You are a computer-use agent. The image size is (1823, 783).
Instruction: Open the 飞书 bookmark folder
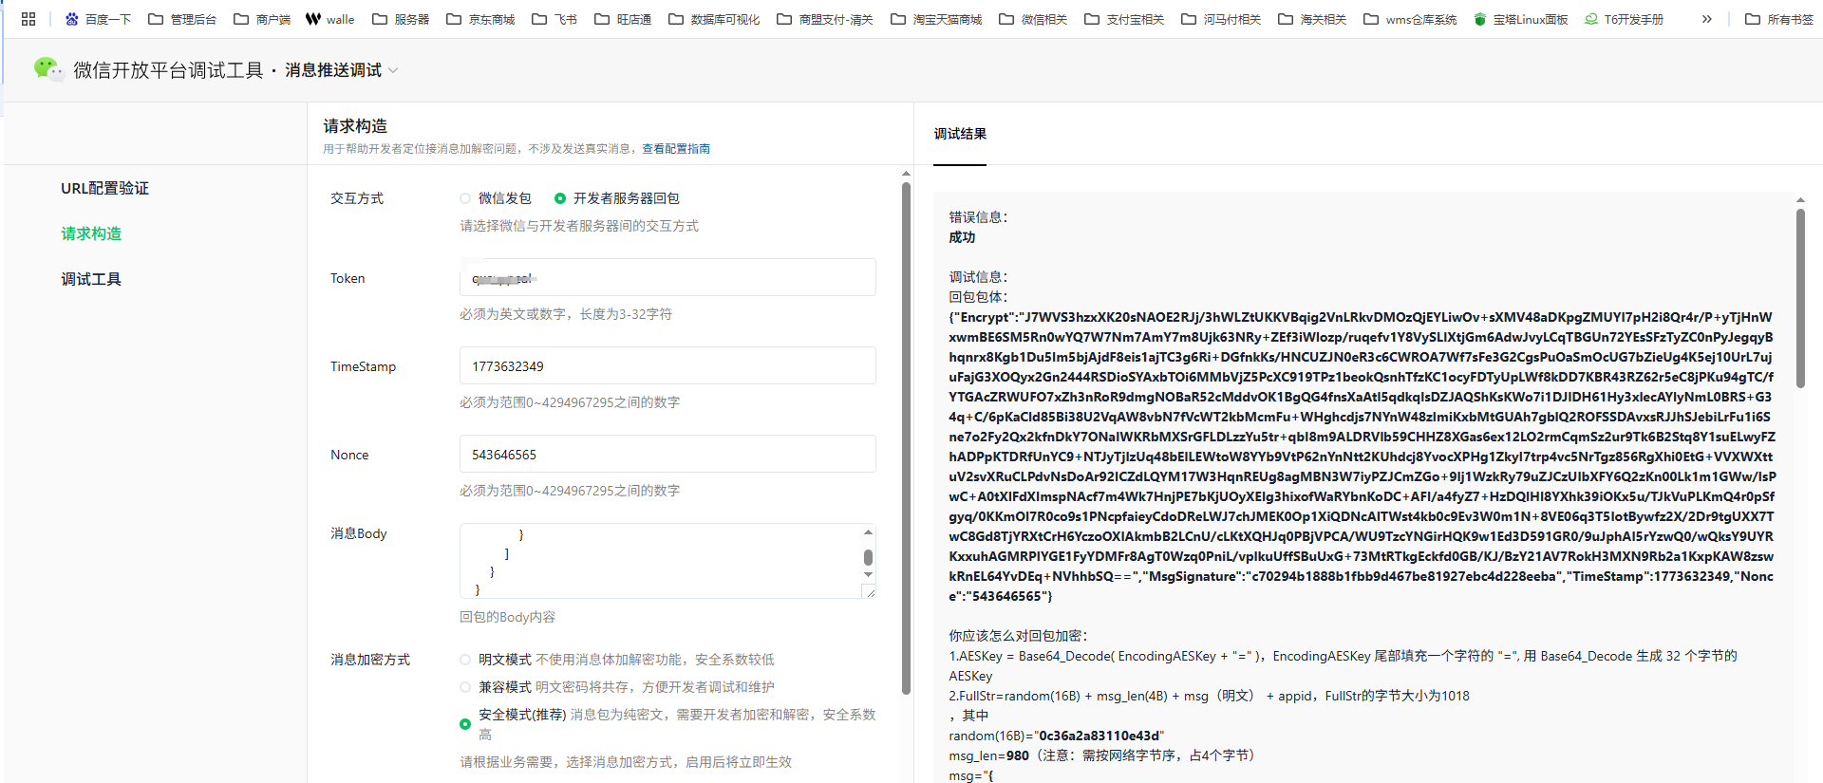[554, 19]
